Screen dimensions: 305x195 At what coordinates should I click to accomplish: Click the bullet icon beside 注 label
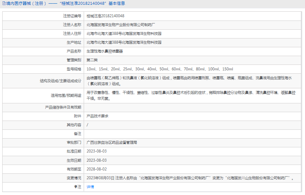pyautogui.click(x=76, y=187)
